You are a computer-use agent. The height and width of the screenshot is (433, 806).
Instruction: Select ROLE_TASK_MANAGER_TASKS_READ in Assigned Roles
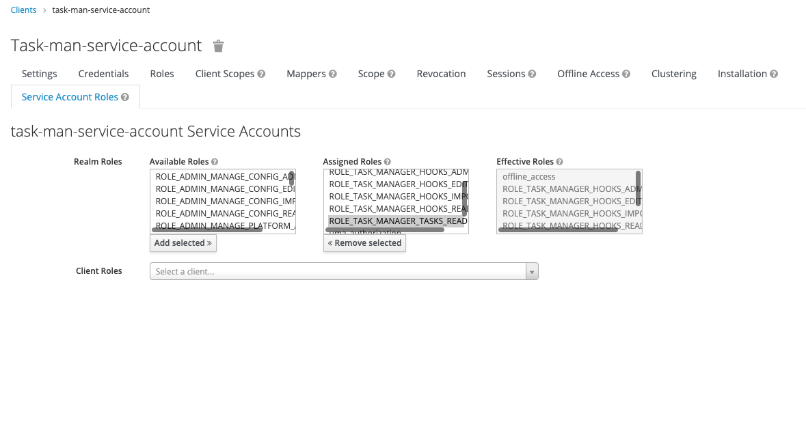pyautogui.click(x=395, y=221)
